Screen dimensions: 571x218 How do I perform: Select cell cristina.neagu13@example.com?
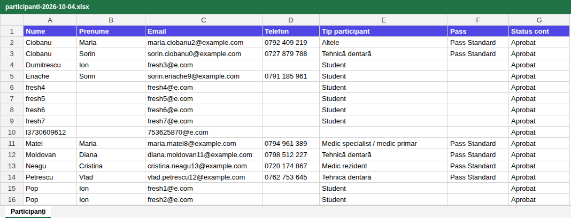pos(204,166)
